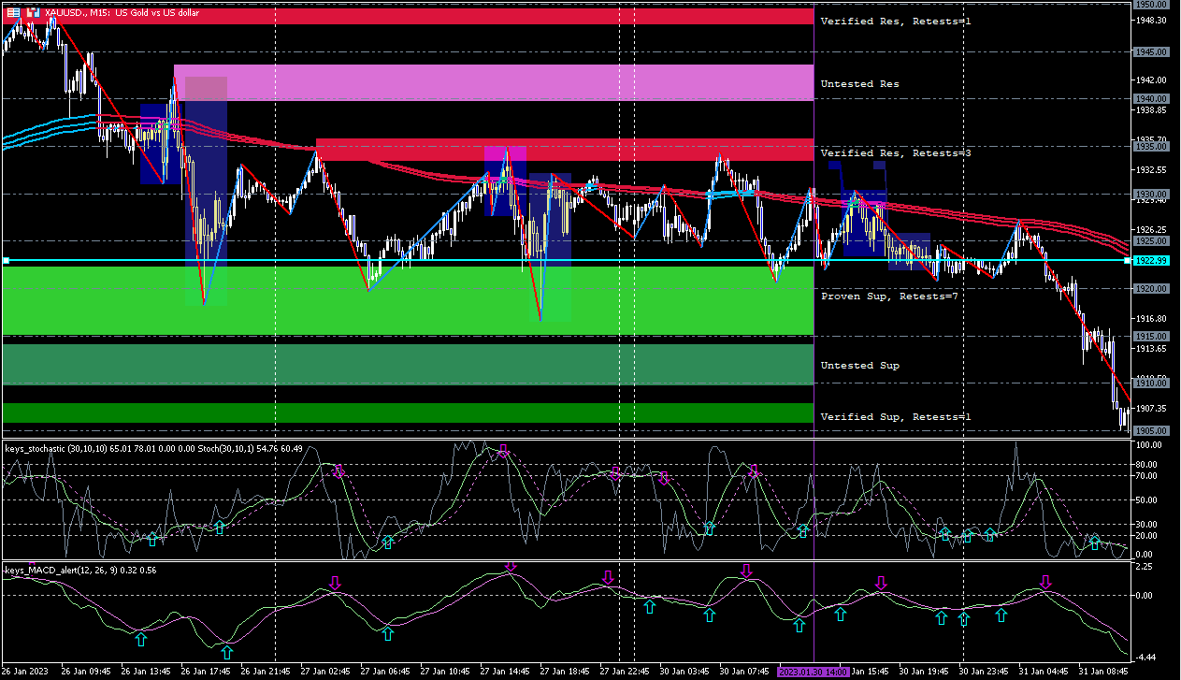Viewport: 1181px width, 680px height.
Task: Click the pink Untested Res zone rectangle
Action: pos(494,82)
